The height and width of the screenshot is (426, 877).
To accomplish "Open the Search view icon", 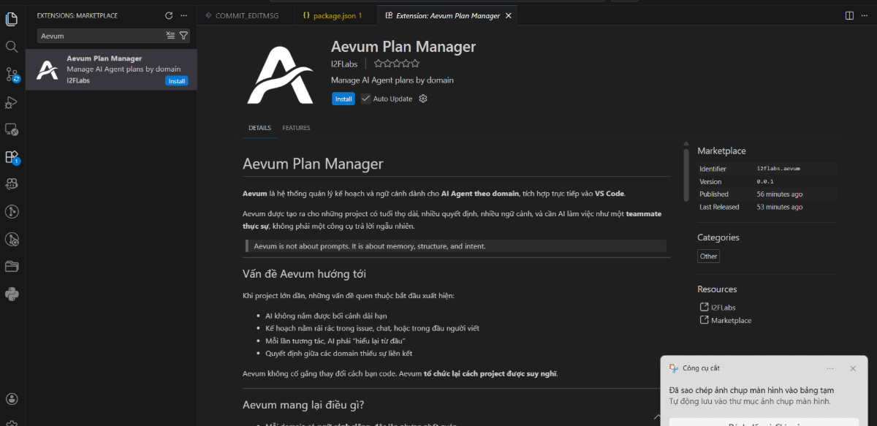I will tap(11, 46).
